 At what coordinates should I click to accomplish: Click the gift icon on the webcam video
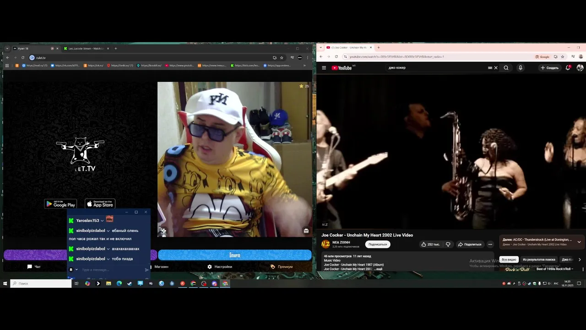point(306,231)
